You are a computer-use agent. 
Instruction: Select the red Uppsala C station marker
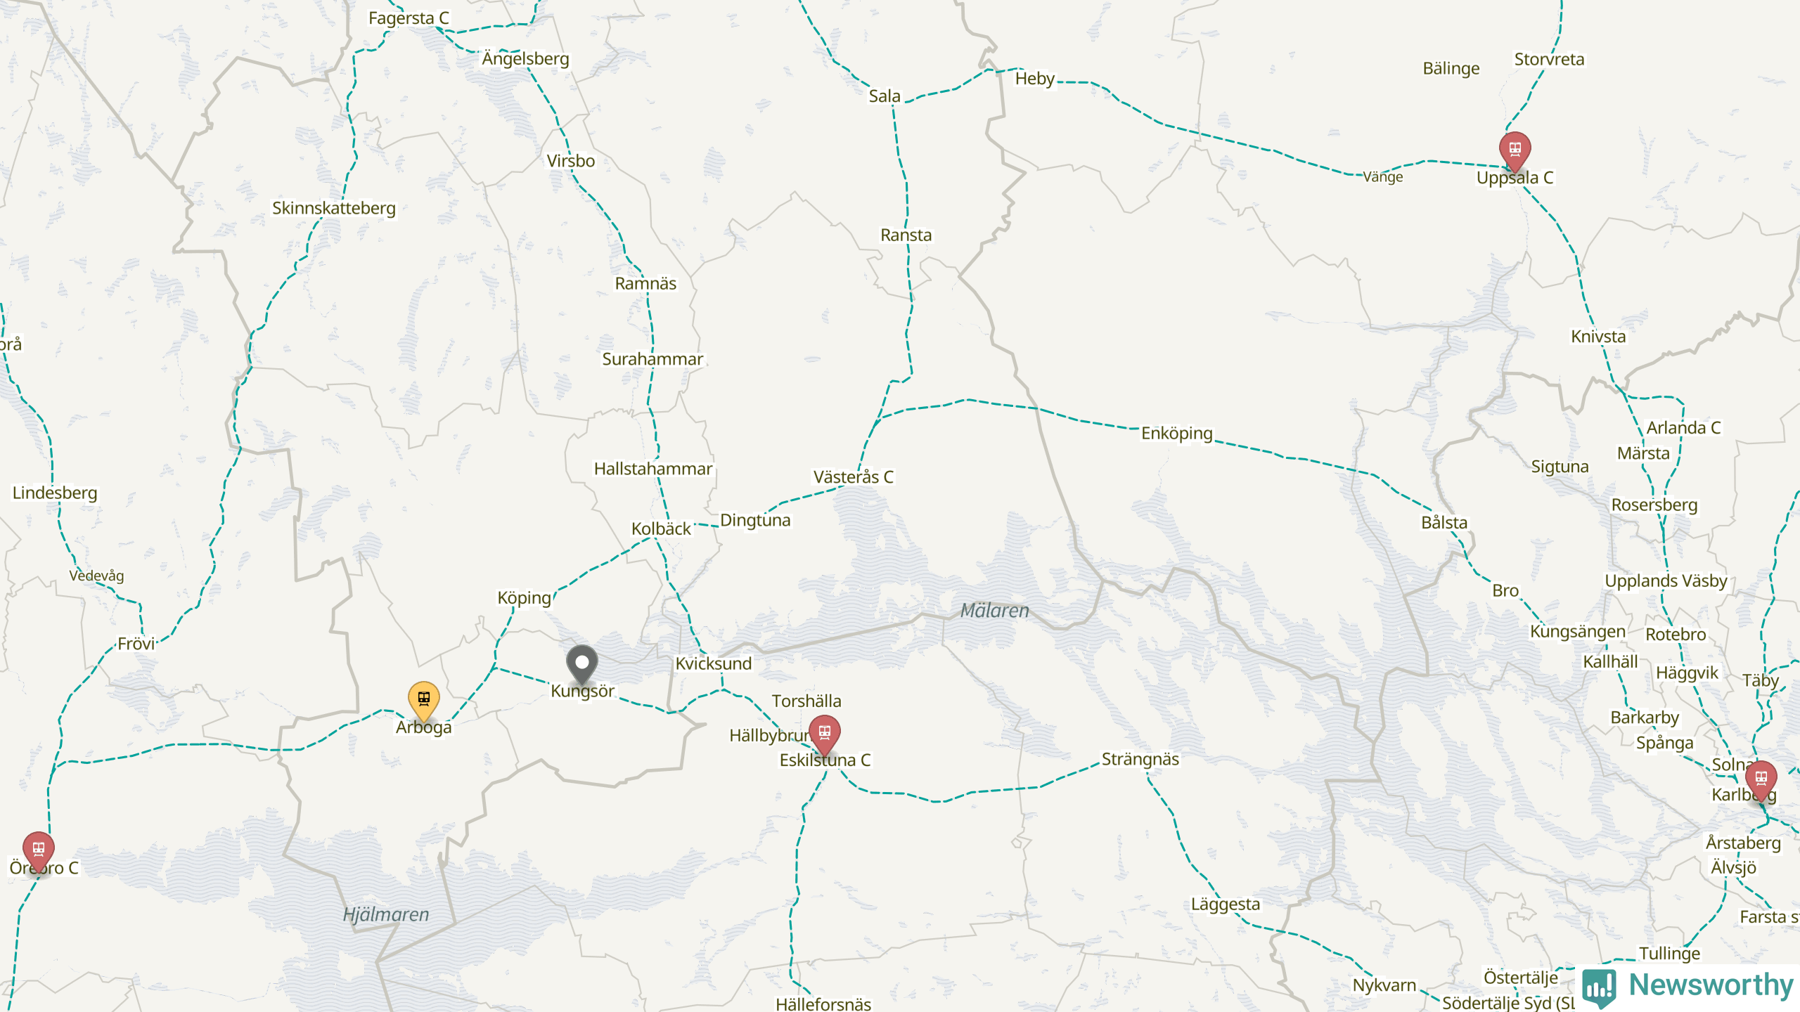1515,152
